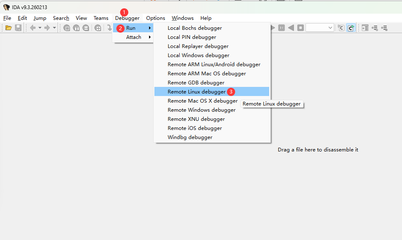The height and width of the screenshot is (240, 402).
Task: Click the gray-arrow 'C' source icon
Action: (341, 28)
